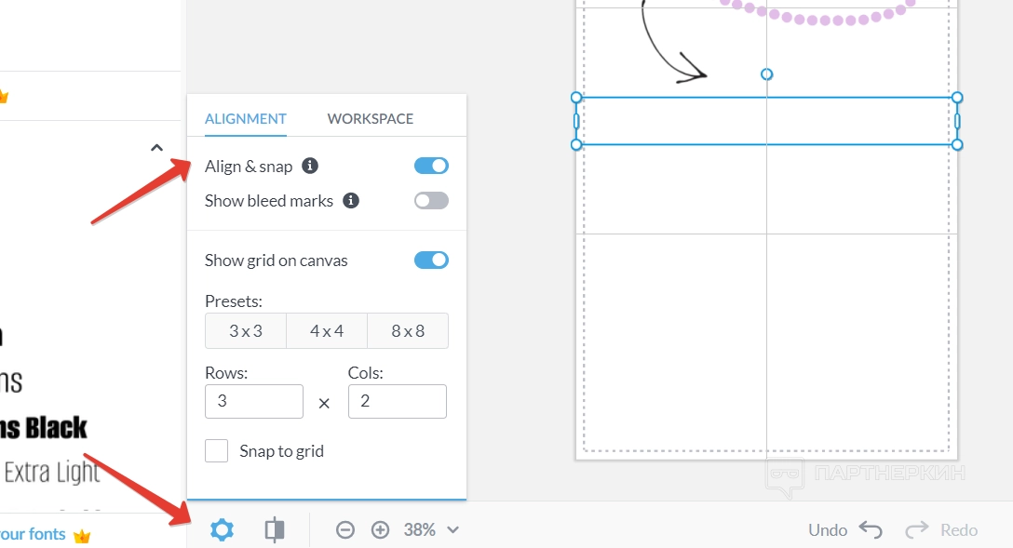
Task: Switch to the ALIGNMENT tab
Action: click(x=246, y=119)
